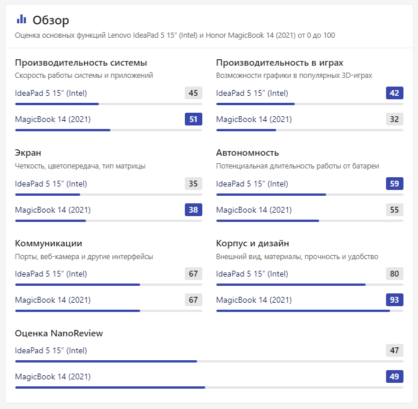This screenshot has width=418, height=409.
Task: Click description Скорость работы системы и приложений
Action: click(x=84, y=76)
